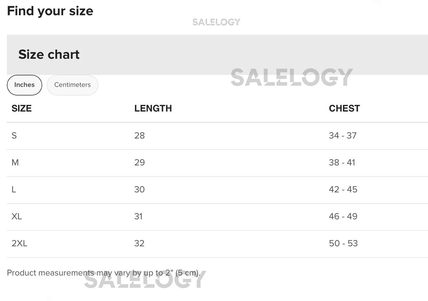Select the M size row label
The image size is (428, 301).
click(x=15, y=163)
